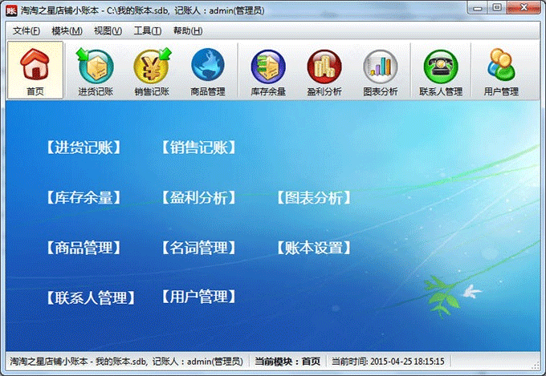Click the 【账本设置】 link on home page
This screenshot has width=546, height=376.
(x=314, y=248)
